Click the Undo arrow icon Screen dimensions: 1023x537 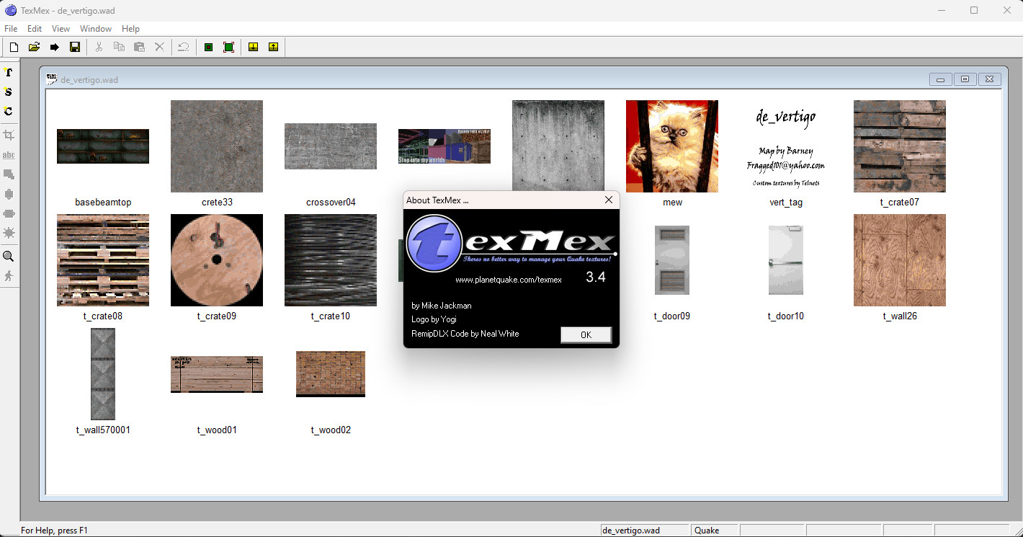(183, 47)
